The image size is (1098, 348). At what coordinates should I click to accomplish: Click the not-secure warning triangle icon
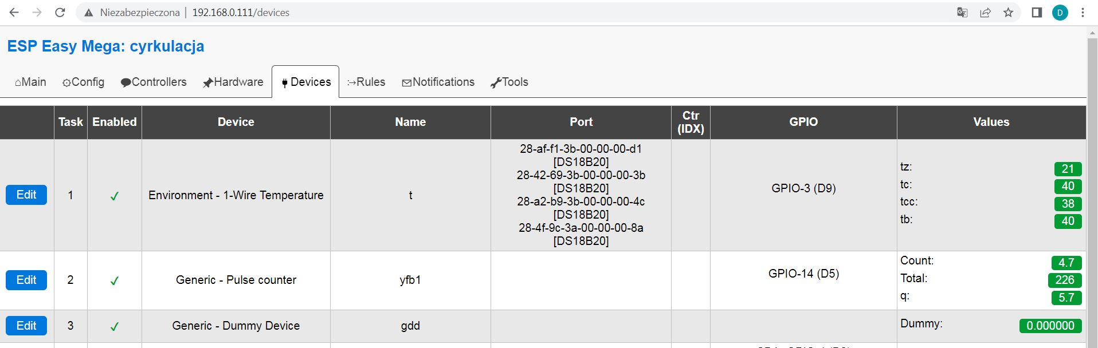point(88,13)
